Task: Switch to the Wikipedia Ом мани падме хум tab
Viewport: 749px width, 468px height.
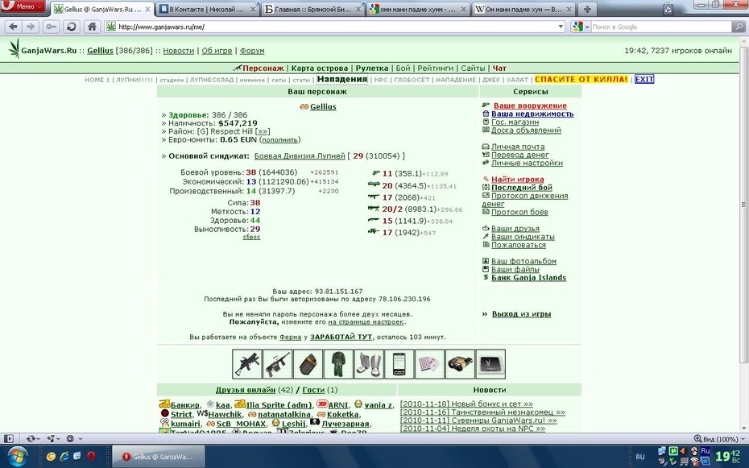Action: [523, 9]
